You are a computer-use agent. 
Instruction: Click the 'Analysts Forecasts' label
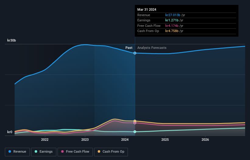[152, 48]
